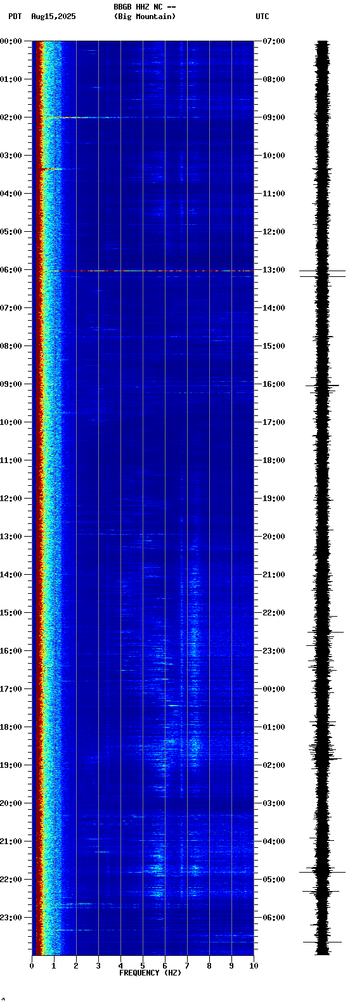
Task: Click the 23:00 PDT time label on the left
Action: click(11, 918)
